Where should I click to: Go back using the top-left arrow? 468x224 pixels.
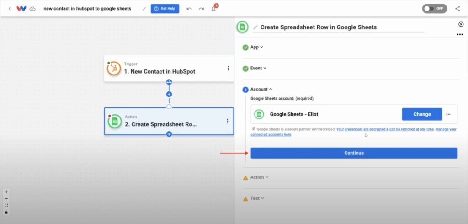(10, 9)
